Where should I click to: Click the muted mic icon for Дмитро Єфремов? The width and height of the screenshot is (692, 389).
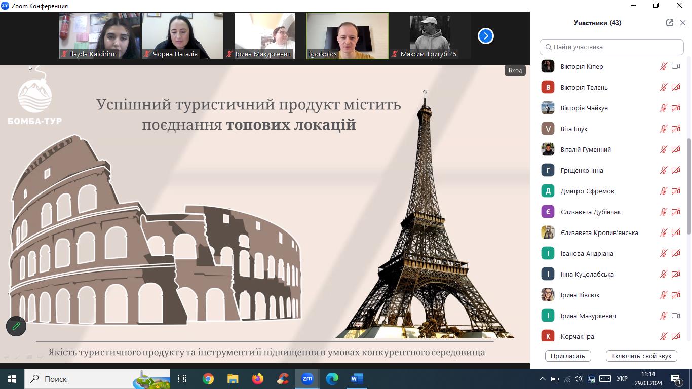[x=663, y=191]
